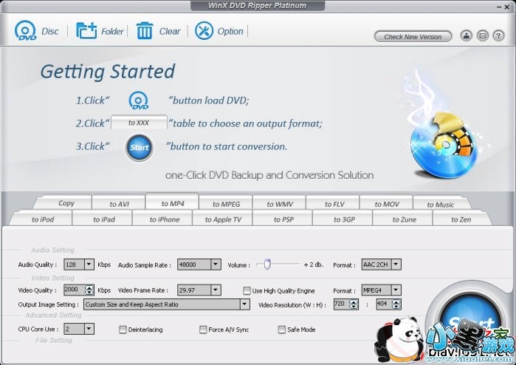Click 'one-Click DVD Backup and Conversion Solution' text

pos(269,175)
